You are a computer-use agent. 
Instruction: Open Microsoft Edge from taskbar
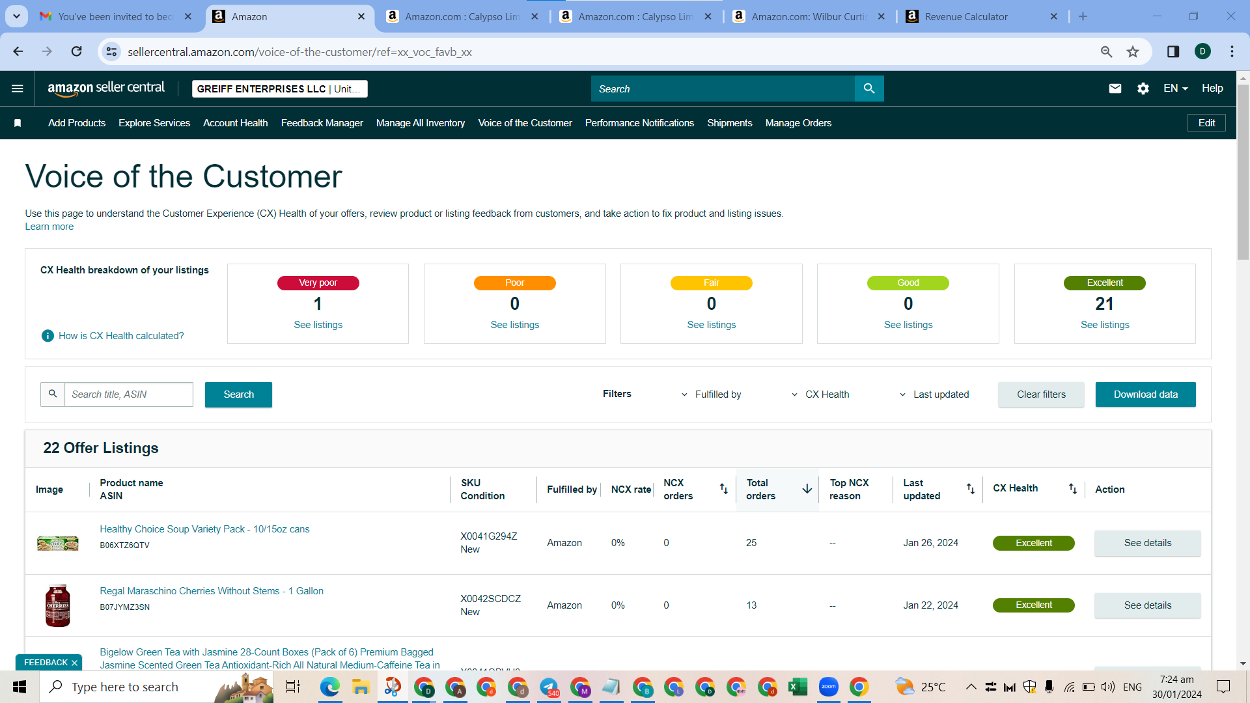(330, 687)
